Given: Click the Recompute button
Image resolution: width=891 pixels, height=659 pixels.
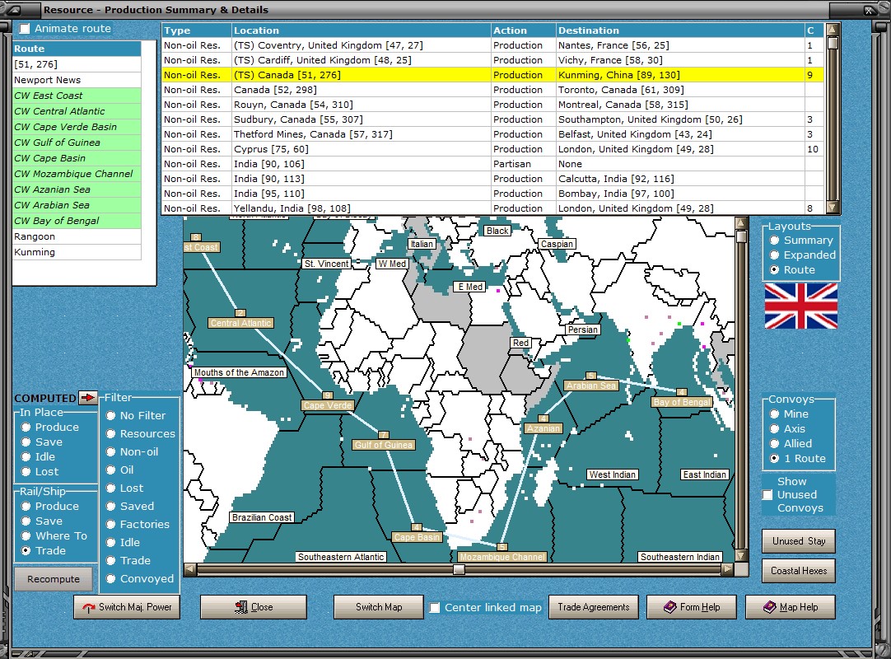Looking at the screenshot, I should click(54, 579).
